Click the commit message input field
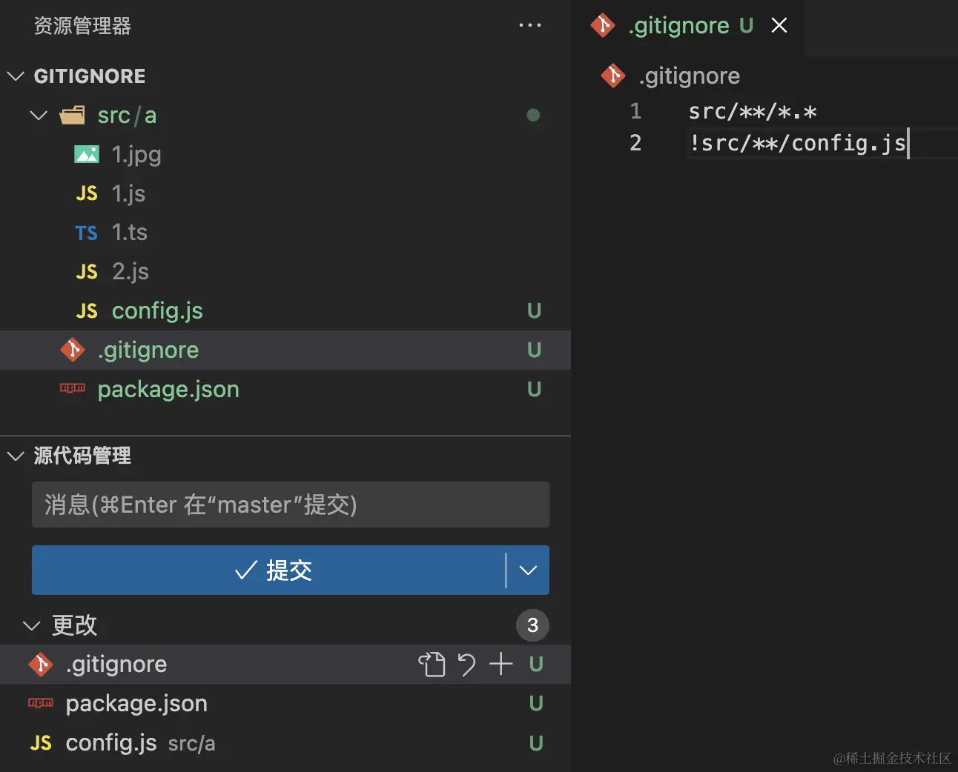Screen dimensions: 958x772 click(290, 505)
